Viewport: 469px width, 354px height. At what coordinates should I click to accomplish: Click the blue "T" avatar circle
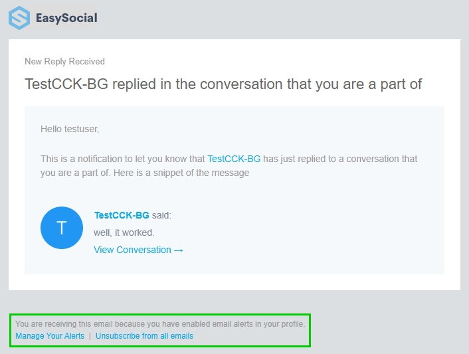click(x=62, y=228)
